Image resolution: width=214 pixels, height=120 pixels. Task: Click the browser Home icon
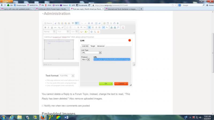tap(204, 5)
